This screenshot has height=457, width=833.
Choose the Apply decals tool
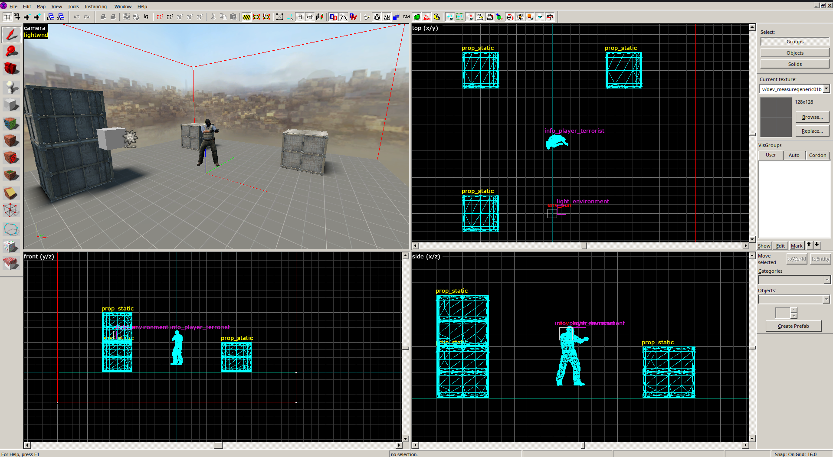pyautogui.click(x=11, y=157)
